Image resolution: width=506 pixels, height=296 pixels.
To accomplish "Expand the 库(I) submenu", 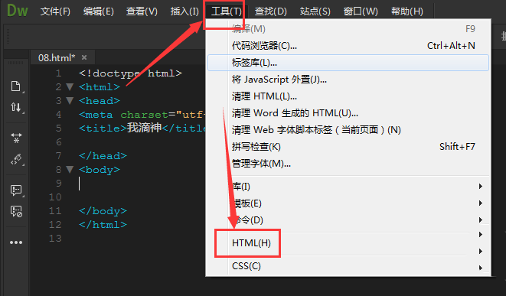I will [348, 187].
